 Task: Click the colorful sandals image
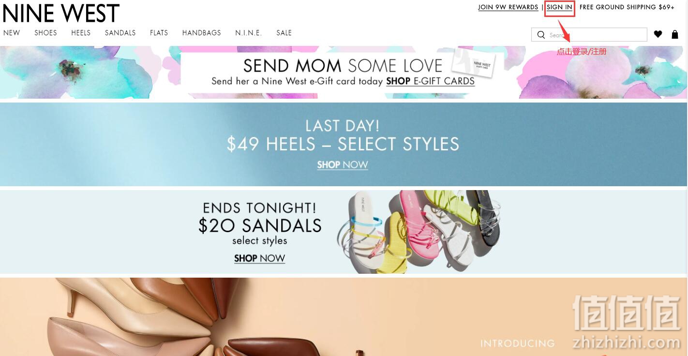point(419,231)
